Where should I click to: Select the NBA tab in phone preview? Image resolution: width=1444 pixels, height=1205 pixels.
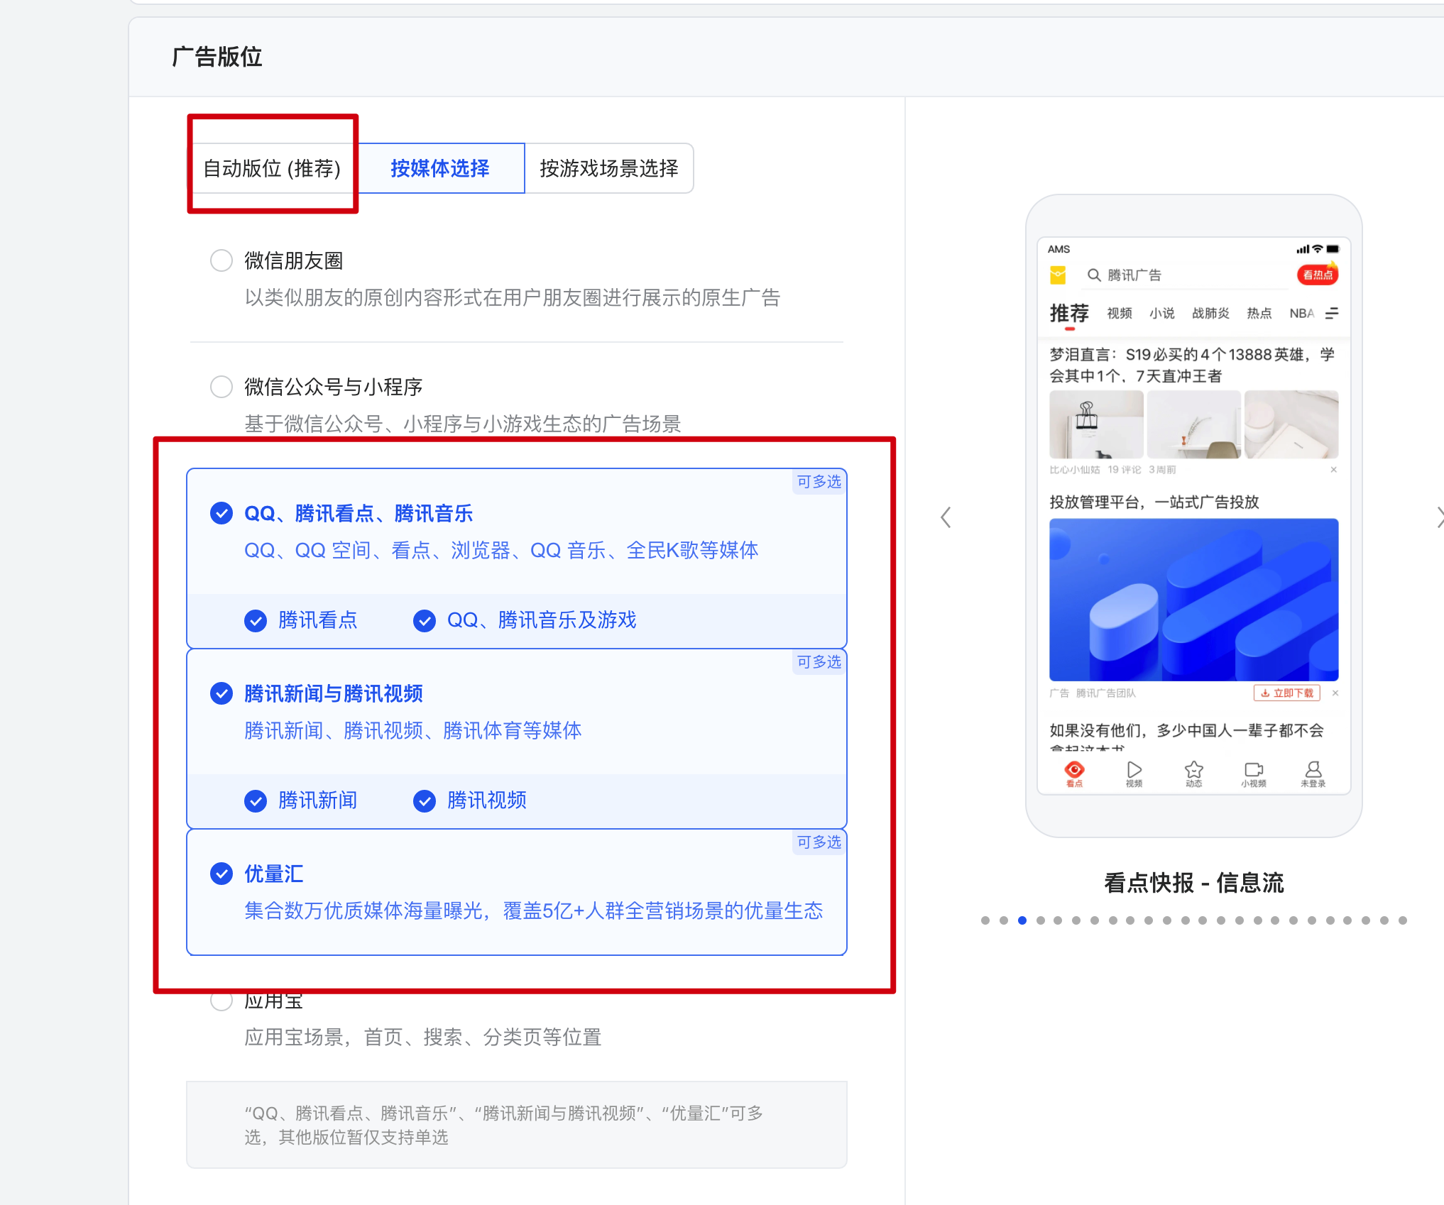point(1302,313)
